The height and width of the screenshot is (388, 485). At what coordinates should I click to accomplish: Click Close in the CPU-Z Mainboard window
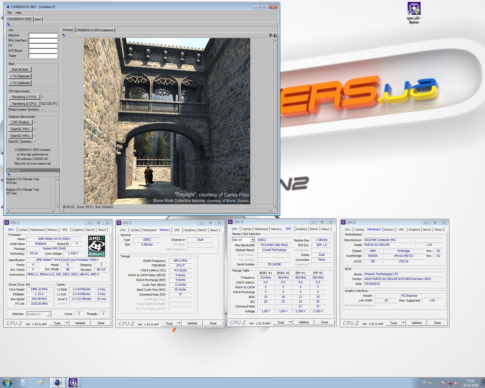(437, 323)
